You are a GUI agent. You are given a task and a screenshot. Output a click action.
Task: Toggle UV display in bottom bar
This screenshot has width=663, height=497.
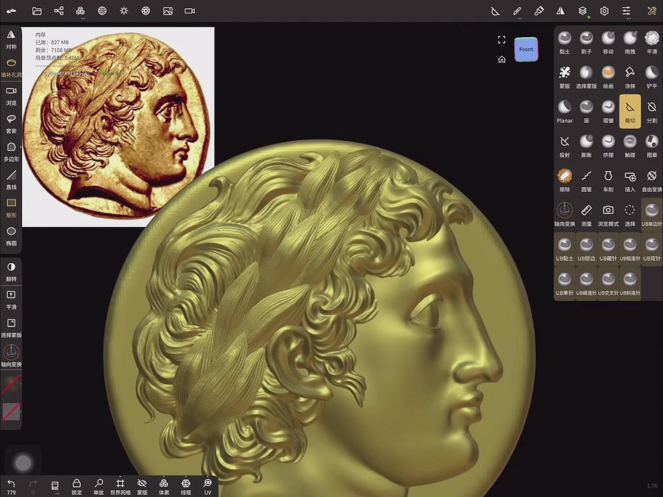coord(208,487)
